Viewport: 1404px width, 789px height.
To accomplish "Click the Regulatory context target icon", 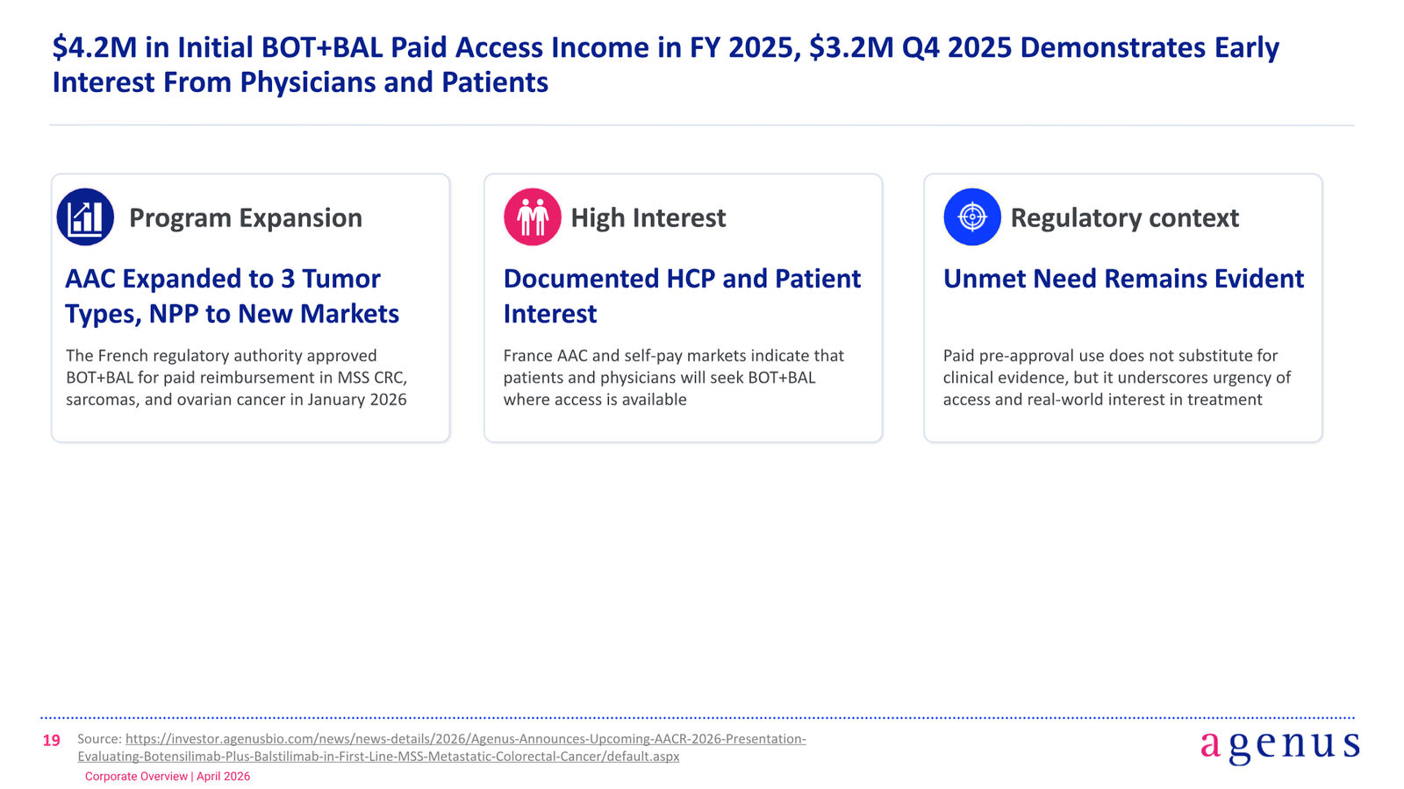I will pyautogui.click(x=972, y=217).
